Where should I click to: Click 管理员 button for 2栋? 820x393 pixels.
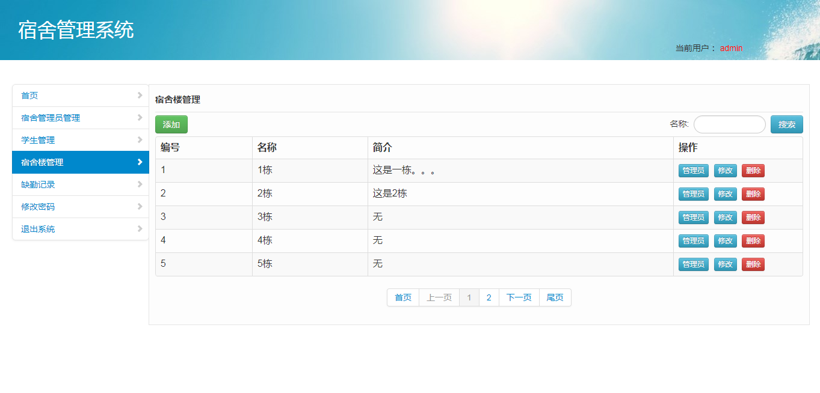pyautogui.click(x=694, y=194)
